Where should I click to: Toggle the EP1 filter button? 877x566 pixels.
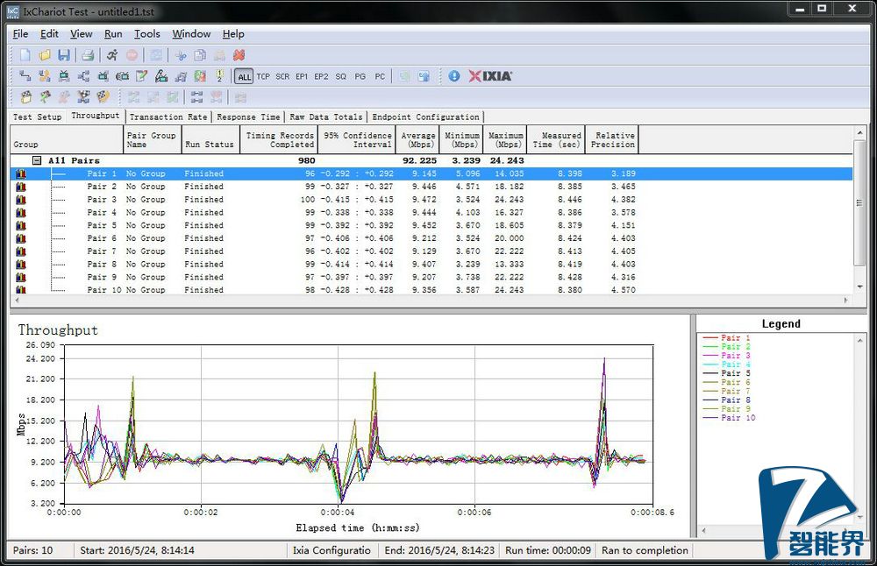(302, 77)
